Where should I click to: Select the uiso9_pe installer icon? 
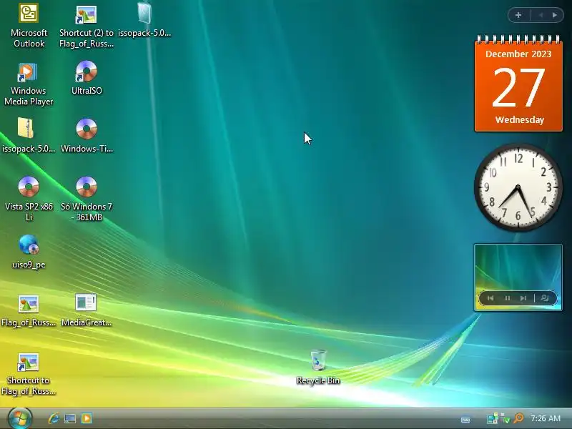coord(29,252)
